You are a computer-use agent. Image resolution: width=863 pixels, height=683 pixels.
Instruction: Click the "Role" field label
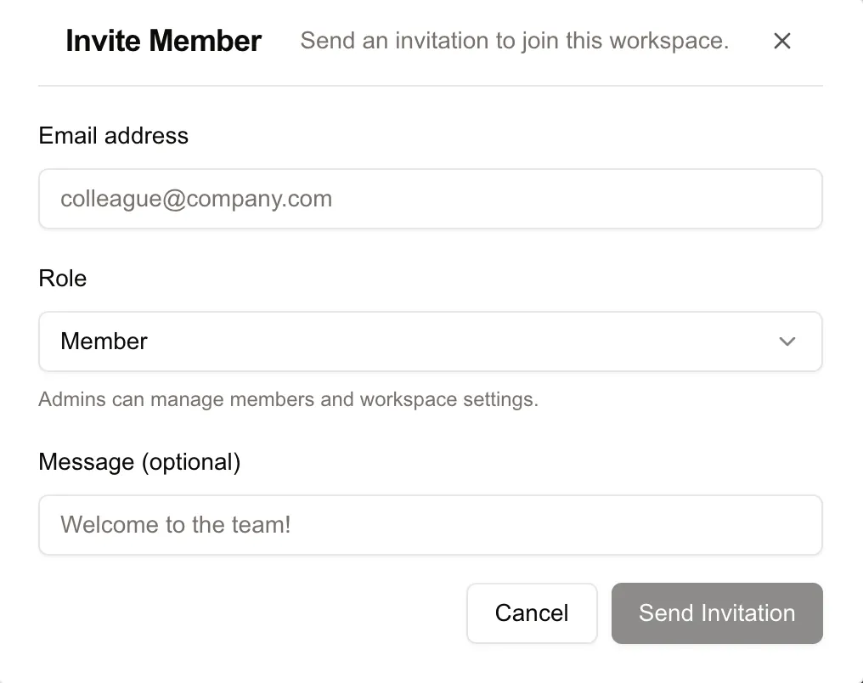click(x=63, y=279)
